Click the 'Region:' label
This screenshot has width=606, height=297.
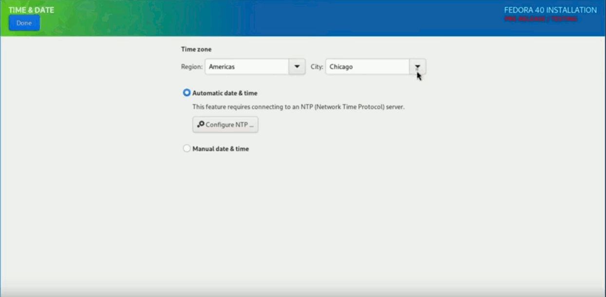(192, 67)
